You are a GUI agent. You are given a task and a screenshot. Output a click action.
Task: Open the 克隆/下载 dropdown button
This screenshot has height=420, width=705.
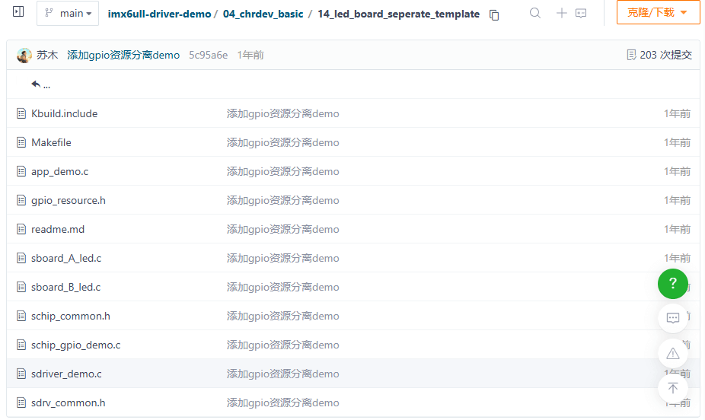pyautogui.click(x=657, y=13)
